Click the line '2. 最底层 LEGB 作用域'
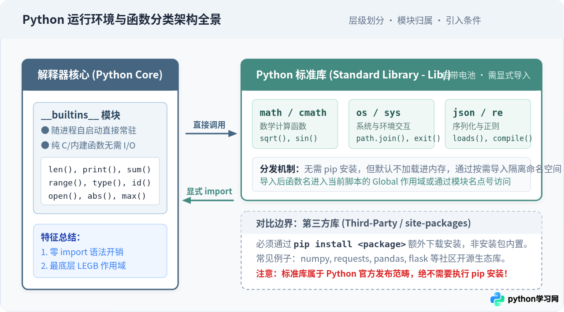The height and width of the screenshot is (312, 564). (x=83, y=265)
